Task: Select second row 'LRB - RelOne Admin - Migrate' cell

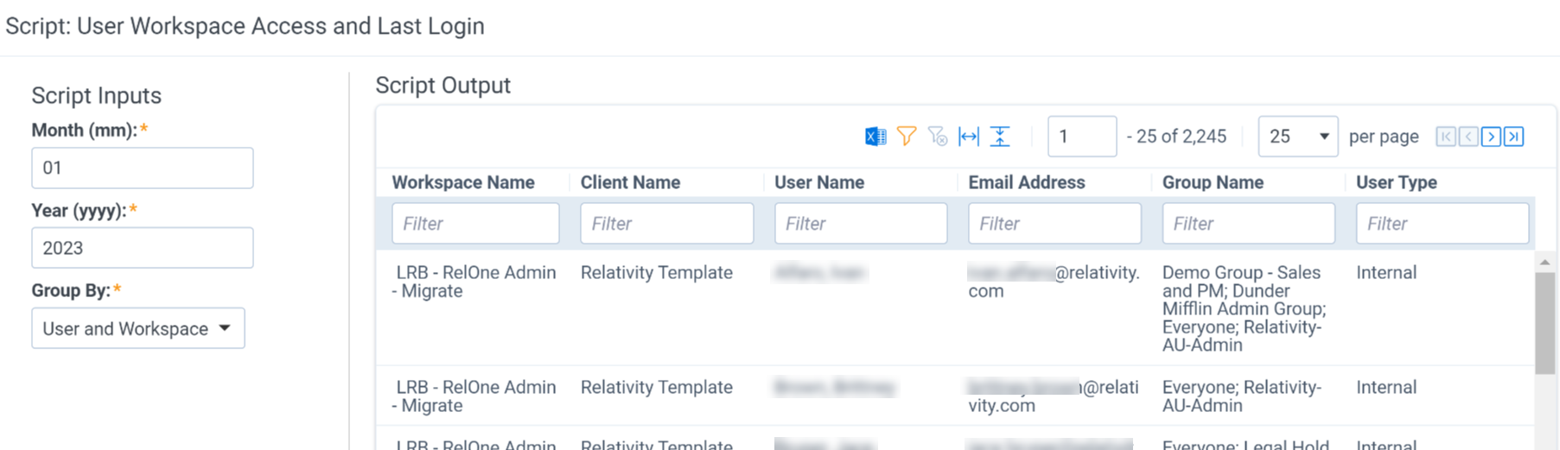Action: click(474, 396)
